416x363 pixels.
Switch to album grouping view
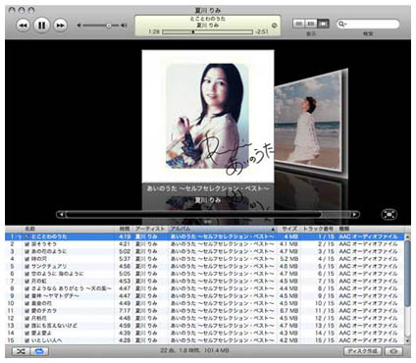point(311,24)
